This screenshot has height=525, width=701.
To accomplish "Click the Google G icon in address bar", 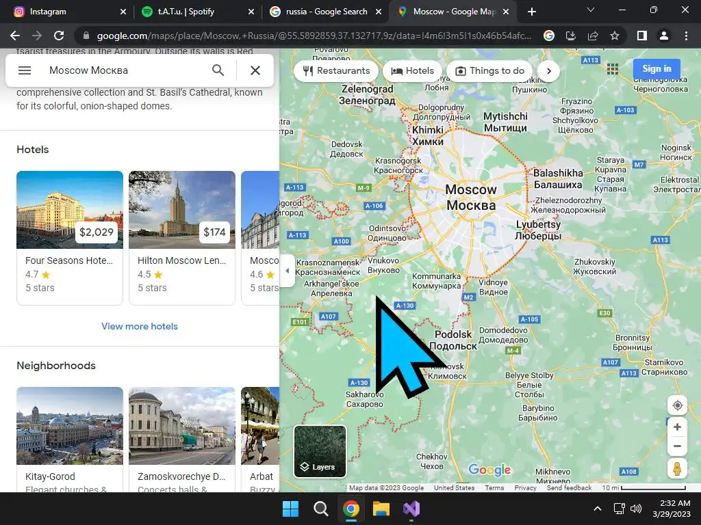I will pos(549,36).
